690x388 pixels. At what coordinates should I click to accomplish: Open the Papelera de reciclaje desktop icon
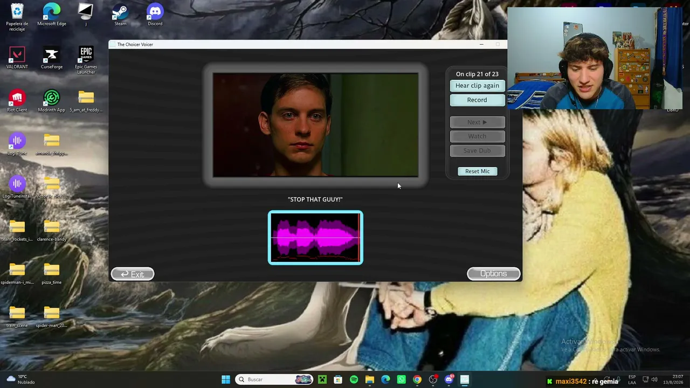point(17,17)
